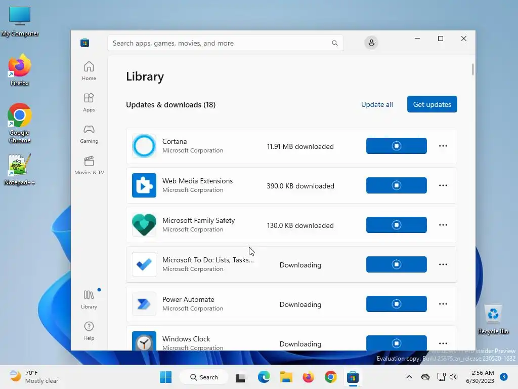
Task: Select the Power Automate title text
Action: click(x=188, y=299)
